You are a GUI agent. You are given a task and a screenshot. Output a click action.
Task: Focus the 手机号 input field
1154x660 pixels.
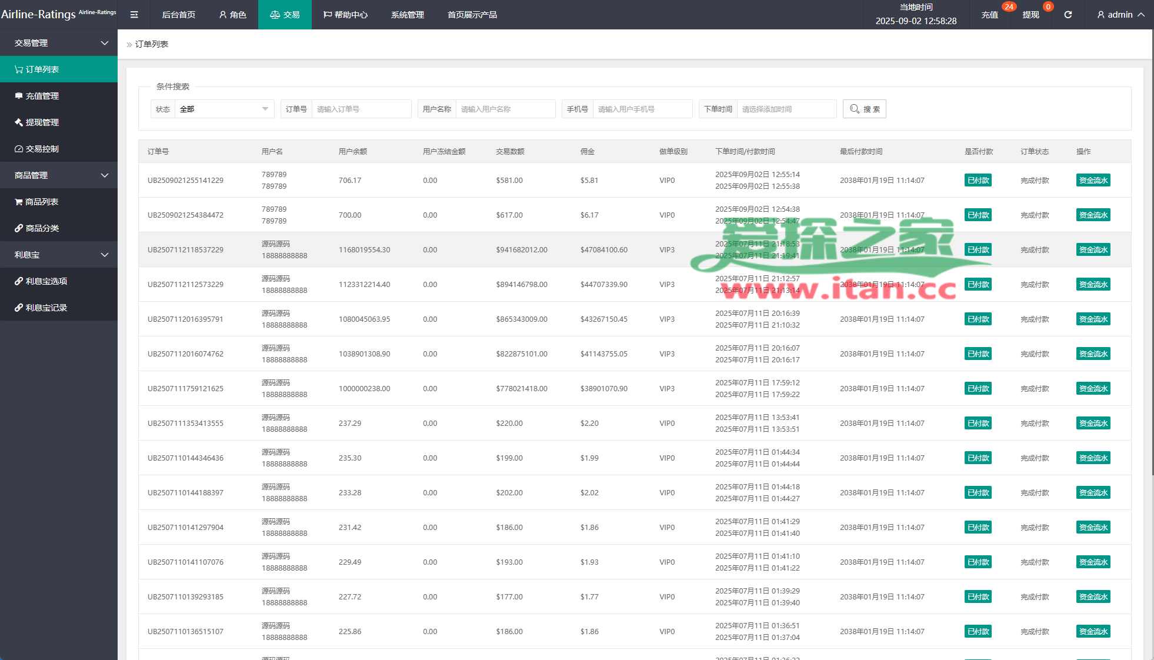(642, 109)
